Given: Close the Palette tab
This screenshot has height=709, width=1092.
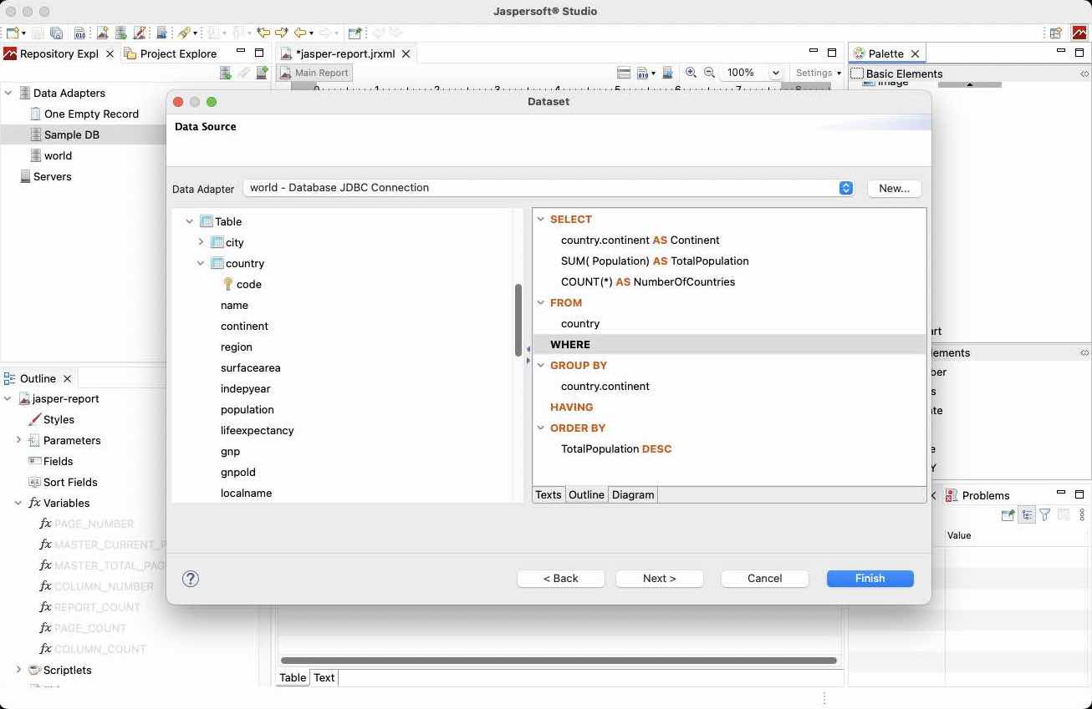Looking at the screenshot, I should tap(915, 53).
